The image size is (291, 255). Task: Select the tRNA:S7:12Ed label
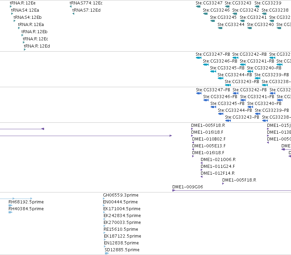pos(86,10)
